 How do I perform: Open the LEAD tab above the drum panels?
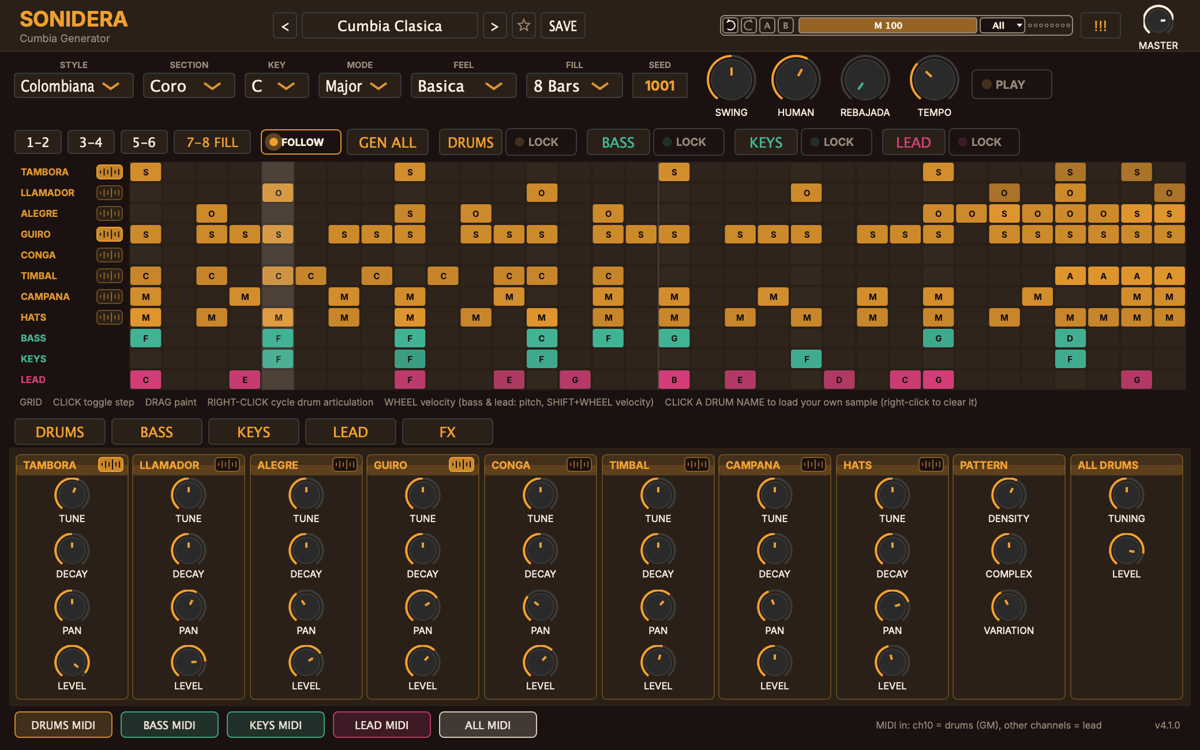[x=351, y=432]
